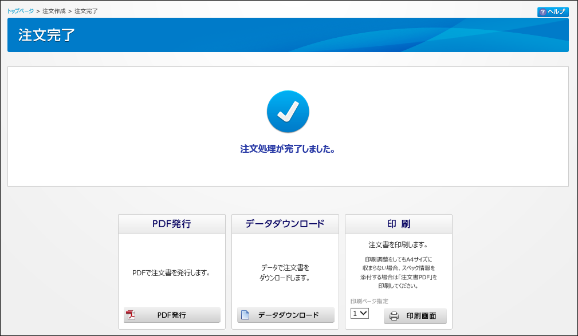Click the 印刷ページ指定 label
Viewport: 578px width, 336px height.
369,301
